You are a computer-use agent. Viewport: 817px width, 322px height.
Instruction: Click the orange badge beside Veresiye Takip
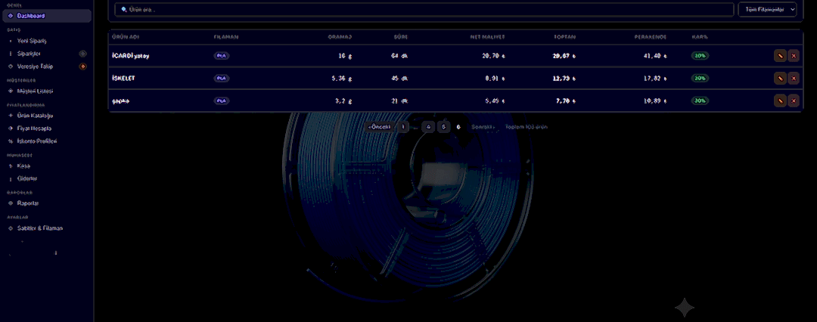(82, 67)
